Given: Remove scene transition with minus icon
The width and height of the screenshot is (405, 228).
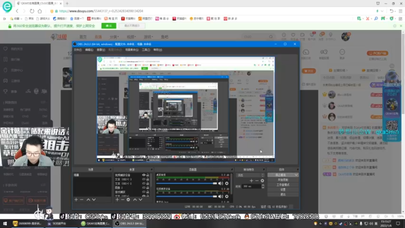Looking at the screenshot, I should coord(257,181).
